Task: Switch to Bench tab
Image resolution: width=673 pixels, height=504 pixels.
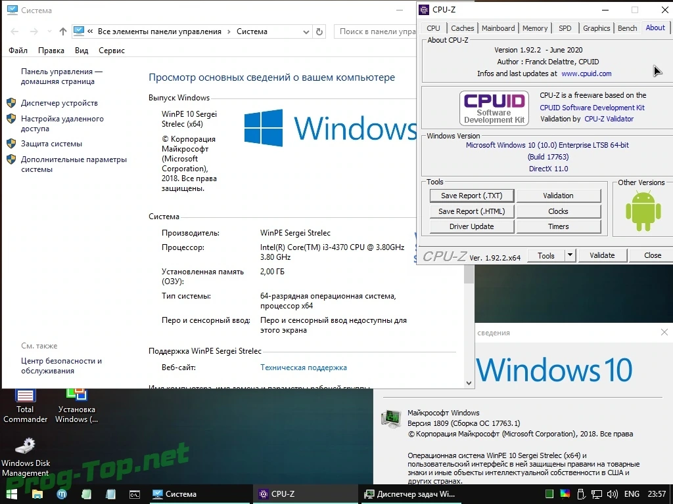Action: click(627, 28)
